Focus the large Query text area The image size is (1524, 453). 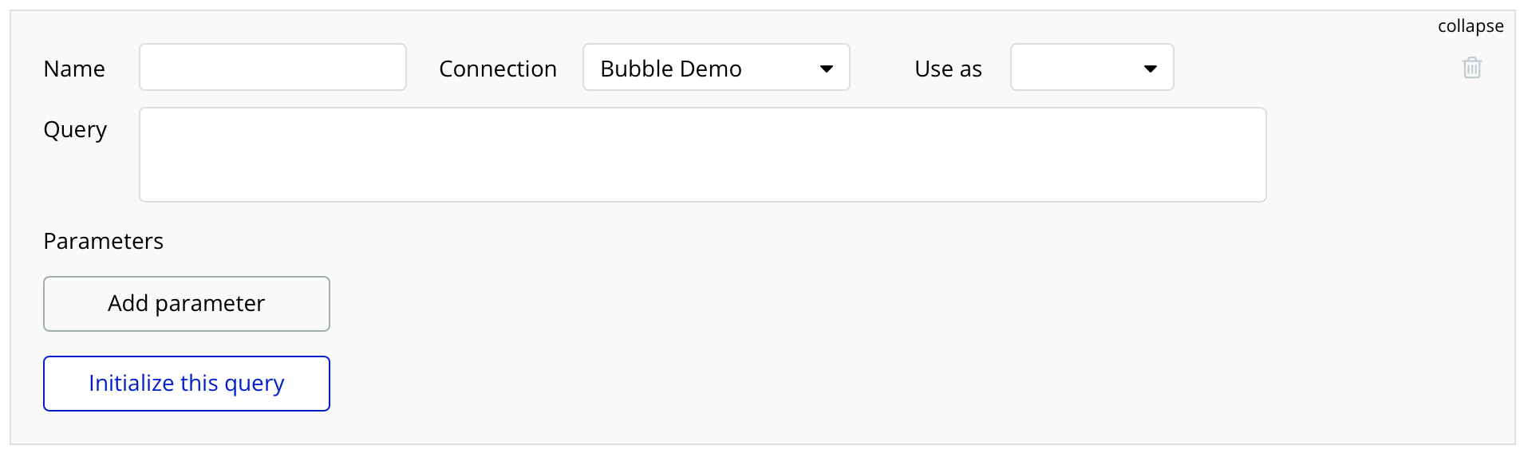(702, 155)
